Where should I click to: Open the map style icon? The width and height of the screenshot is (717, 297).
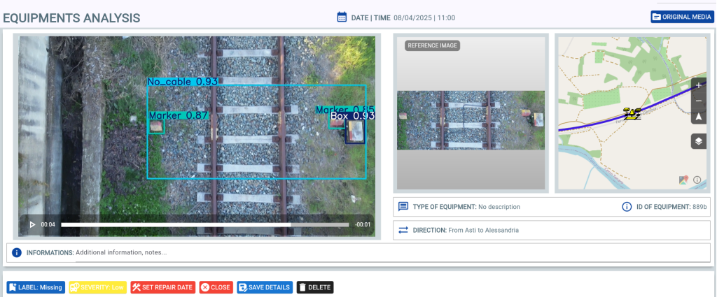(683, 180)
